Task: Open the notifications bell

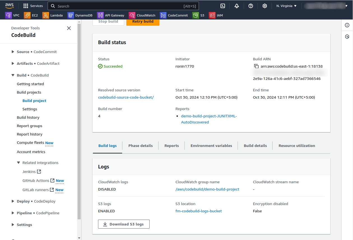Action: point(237,6)
